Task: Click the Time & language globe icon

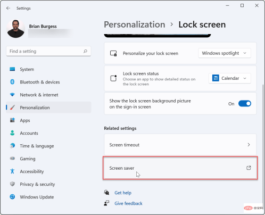Action: 12,146
